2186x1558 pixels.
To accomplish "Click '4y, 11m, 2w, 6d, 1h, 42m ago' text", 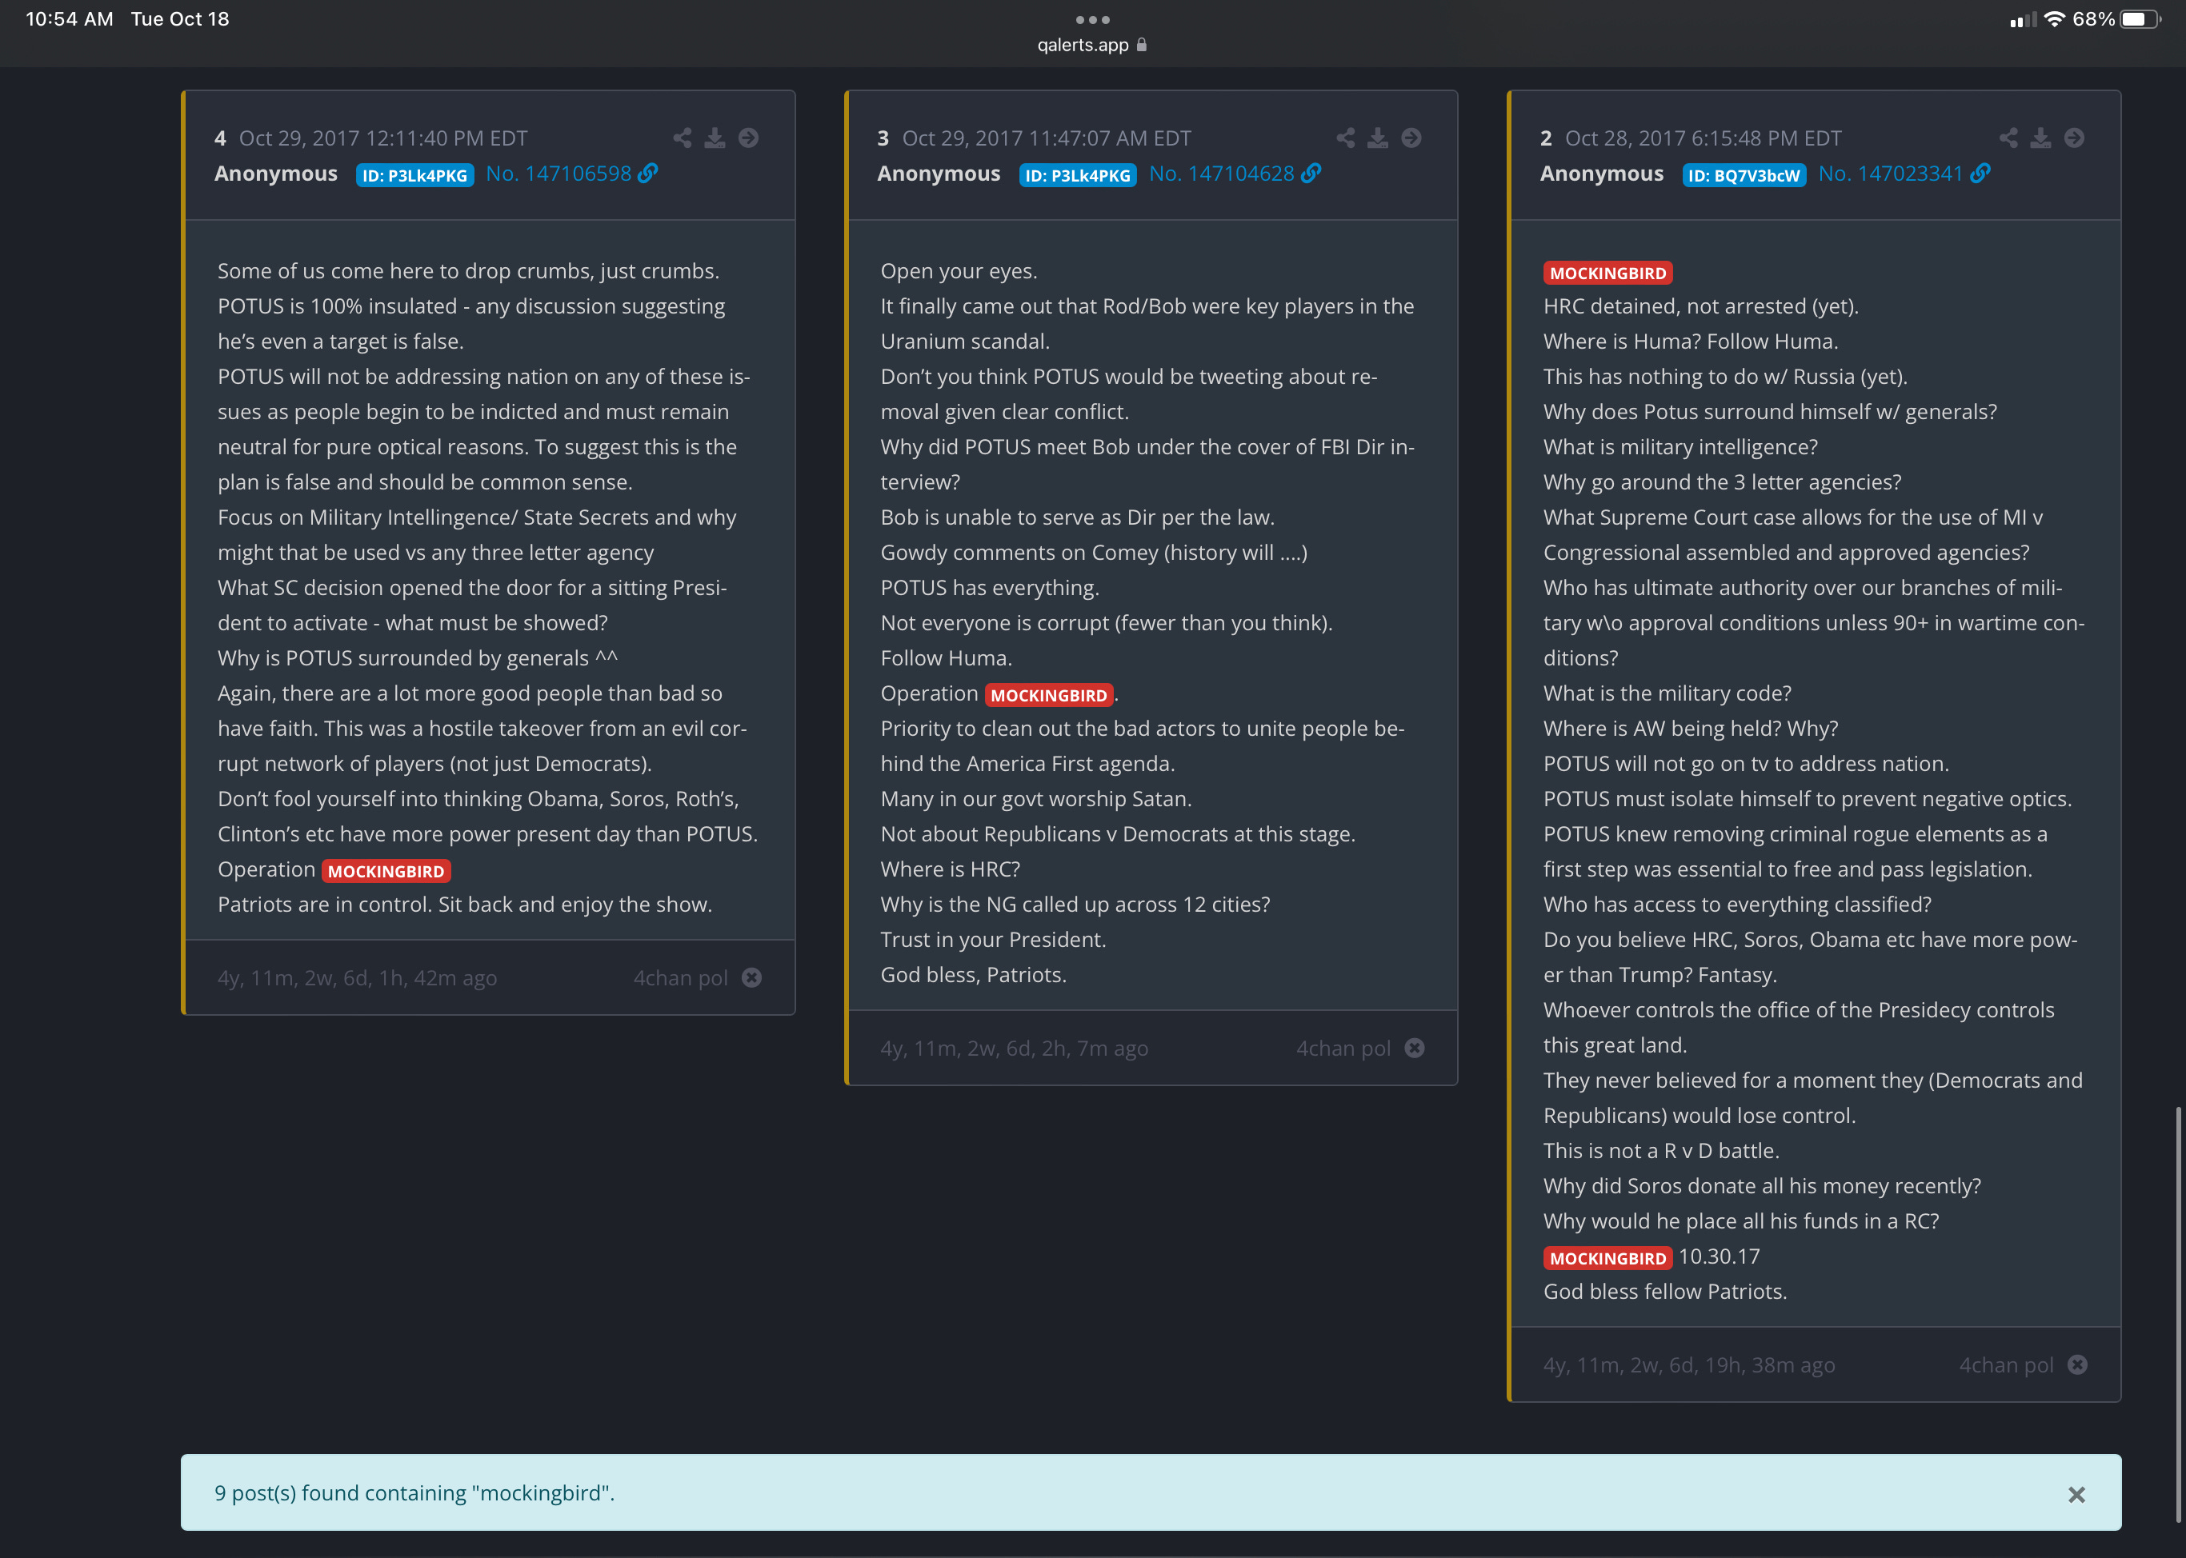I will pyautogui.click(x=357, y=977).
